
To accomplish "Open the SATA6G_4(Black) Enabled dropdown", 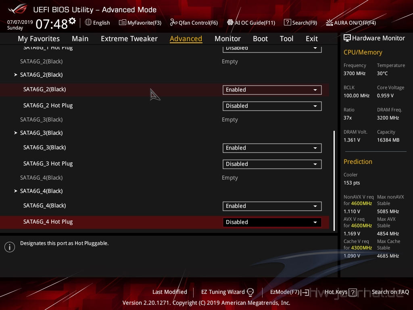I will click(x=272, y=206).
